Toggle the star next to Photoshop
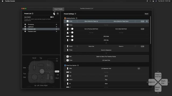Viewport: 172px width, 96px height. pos(56,25)
